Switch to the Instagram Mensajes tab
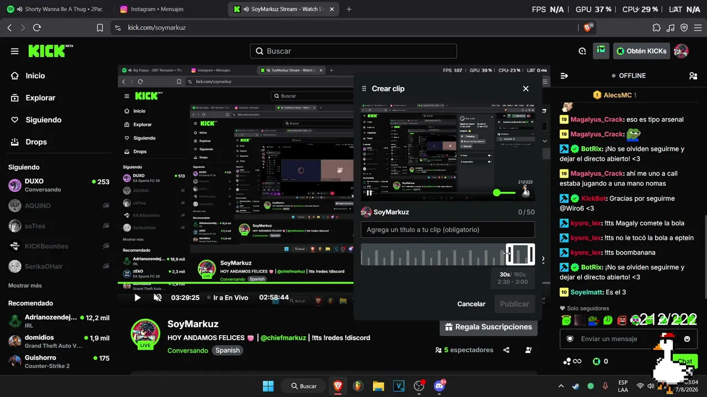707x397 pixels. [x=170, y=9]
